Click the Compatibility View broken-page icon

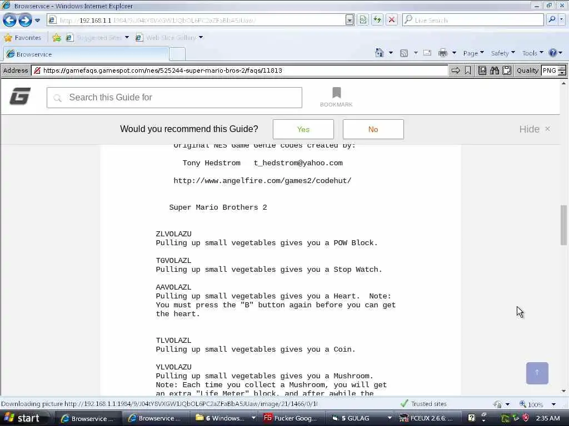363,20
